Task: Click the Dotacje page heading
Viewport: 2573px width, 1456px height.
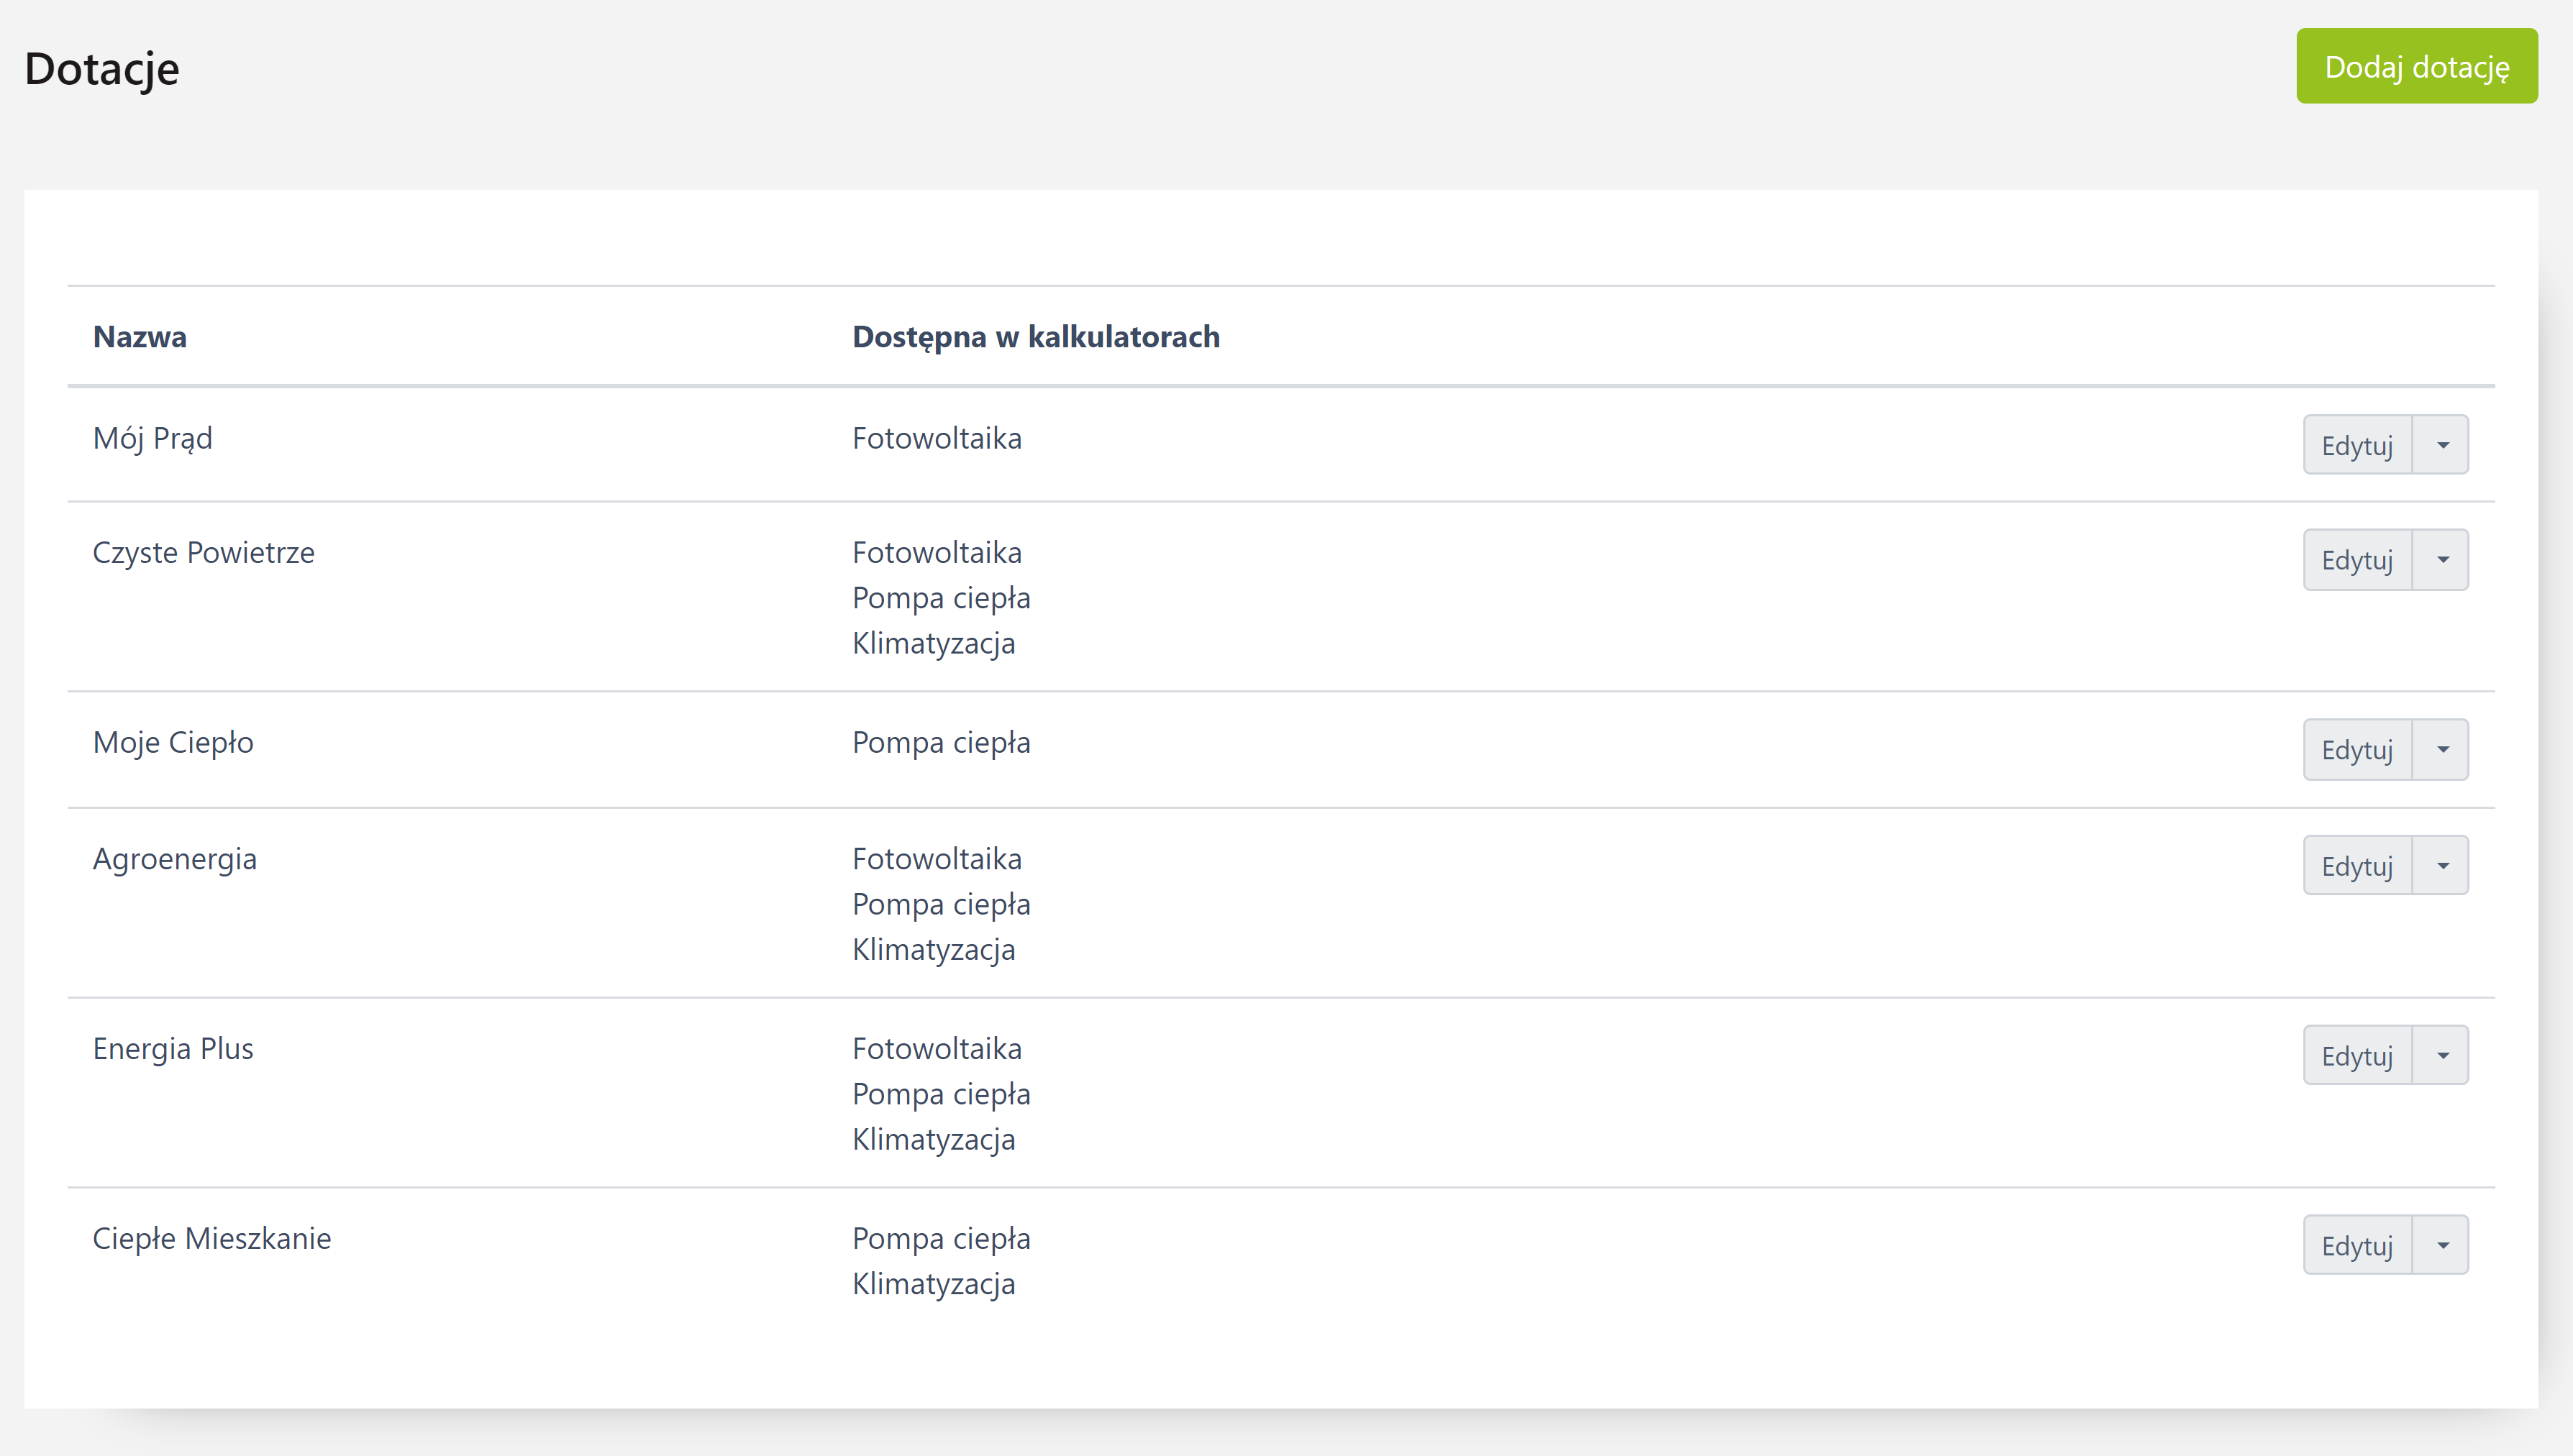Action: [102, 69]
